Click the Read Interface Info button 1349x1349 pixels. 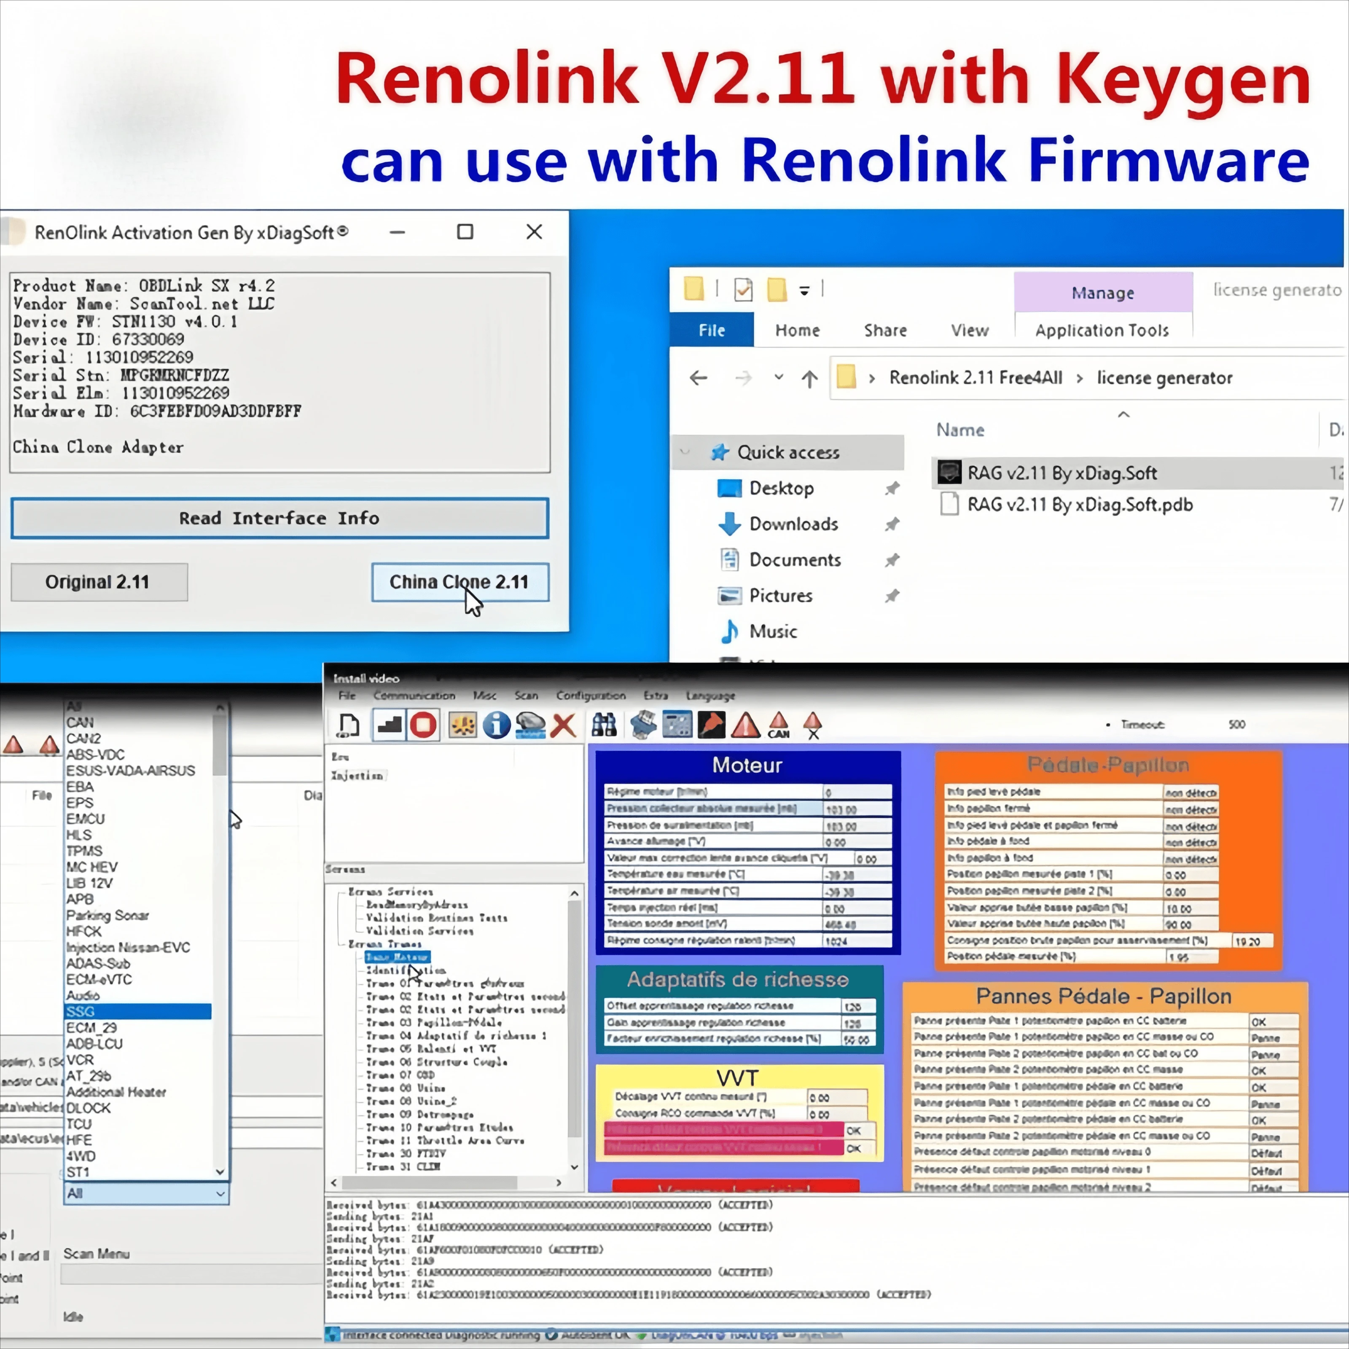pyautogui.click(x=279, y=518)
